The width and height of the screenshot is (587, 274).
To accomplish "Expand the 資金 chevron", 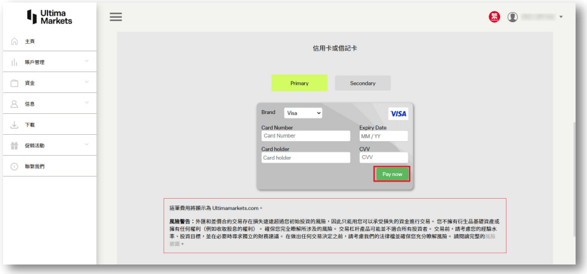I will (x=87, y=82).
